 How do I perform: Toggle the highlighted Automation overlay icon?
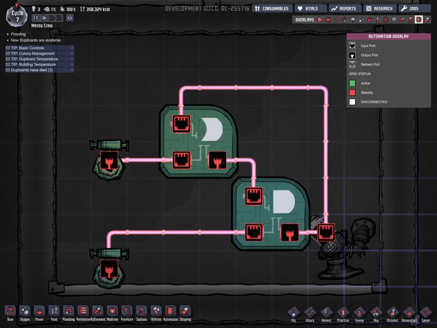pos(419,20)
